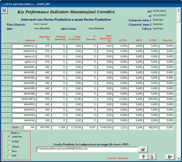Click Matricola field AGH8-DE4
This screenshot has width=182, height=162.
click(x=24, y=83)
